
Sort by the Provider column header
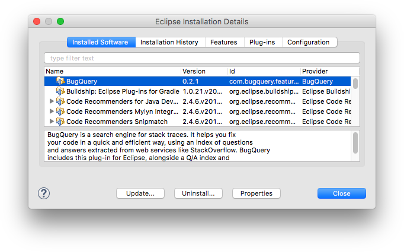330,71
